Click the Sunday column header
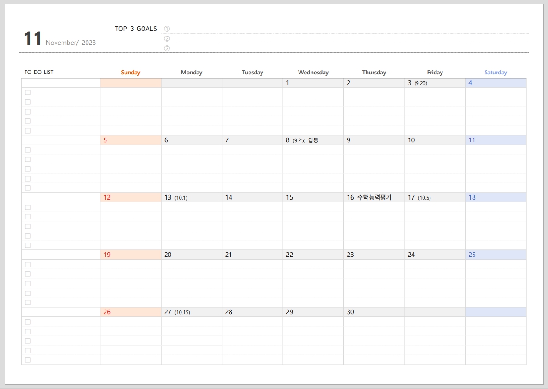 131,73
